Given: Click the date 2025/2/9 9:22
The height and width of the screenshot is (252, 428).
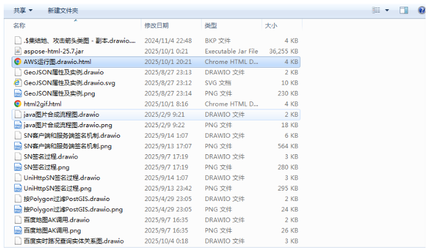Looking at the screenshot, I should pos(165,125).
